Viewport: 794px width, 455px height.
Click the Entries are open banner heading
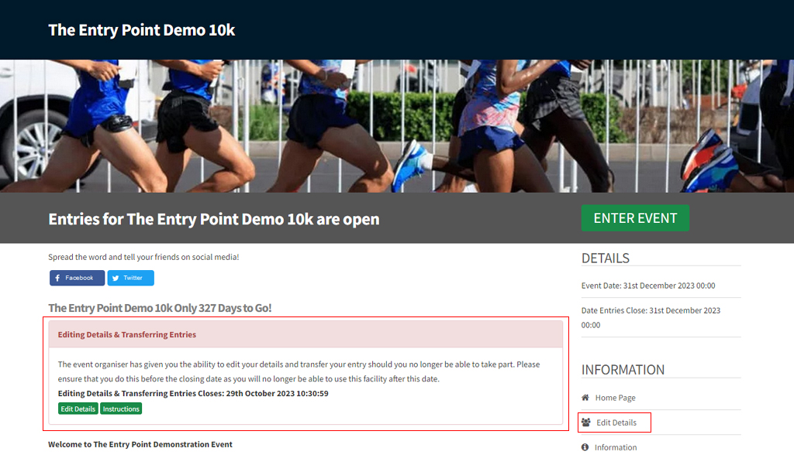pos(213,218)
